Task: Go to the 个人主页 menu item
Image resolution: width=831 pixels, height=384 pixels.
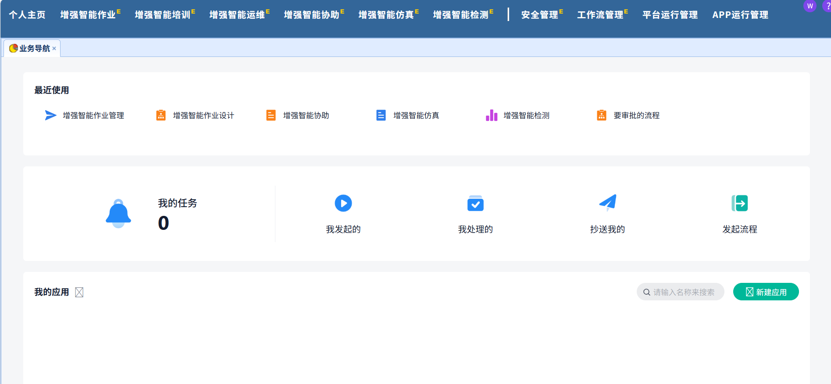Action: (x=27, y=15)
